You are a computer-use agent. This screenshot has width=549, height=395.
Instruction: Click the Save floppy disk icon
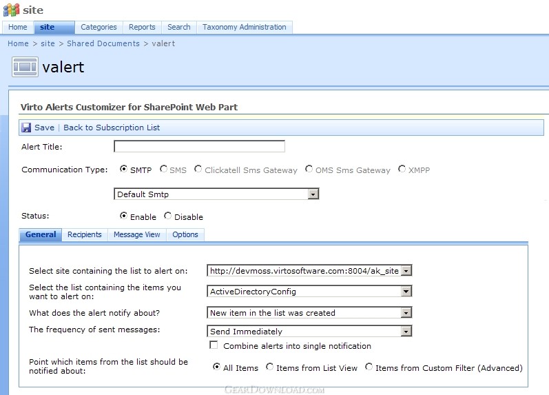26,128
